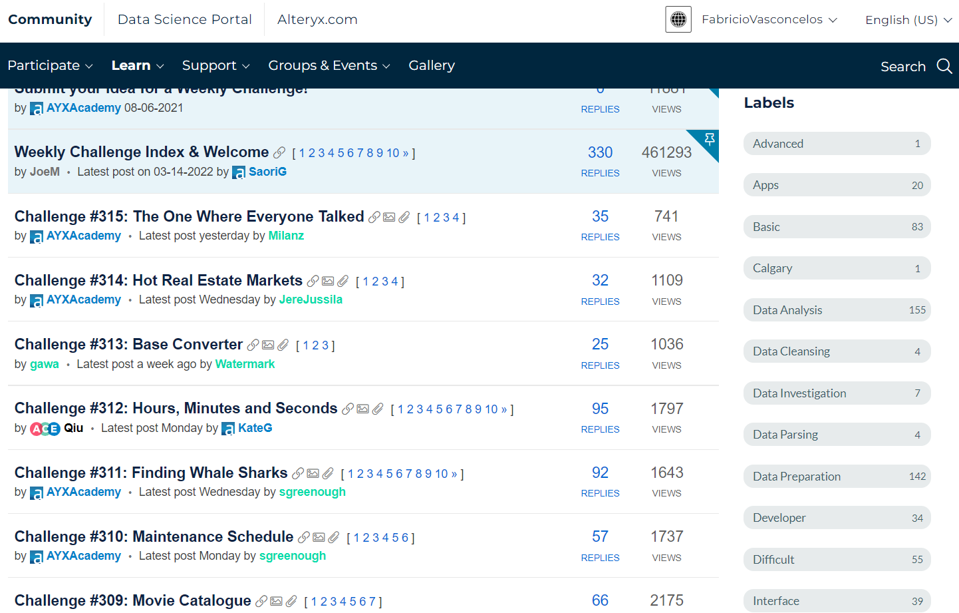
Task: Open the Gallery menu item
Action: click(432, 65)
